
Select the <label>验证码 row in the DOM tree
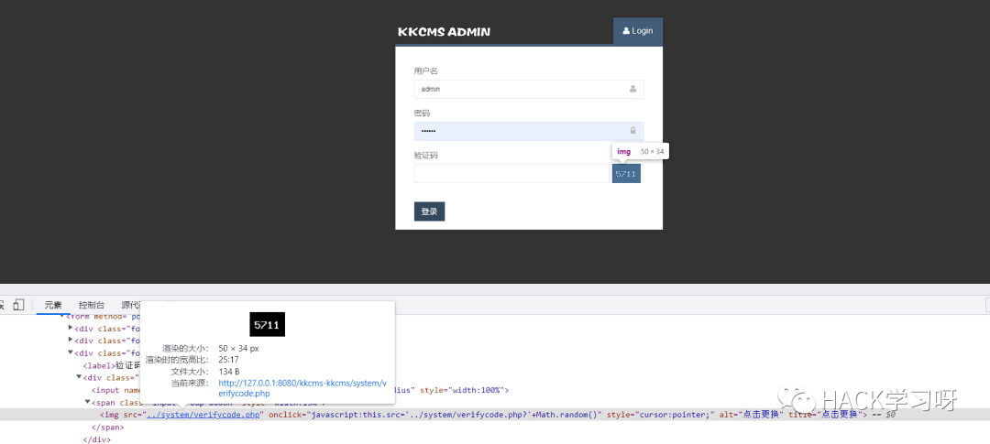pos(111,365)
